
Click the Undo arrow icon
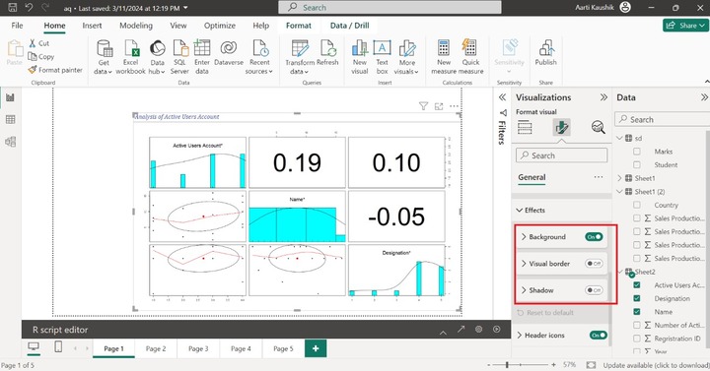pyautogui.click(x=29, y=7)
